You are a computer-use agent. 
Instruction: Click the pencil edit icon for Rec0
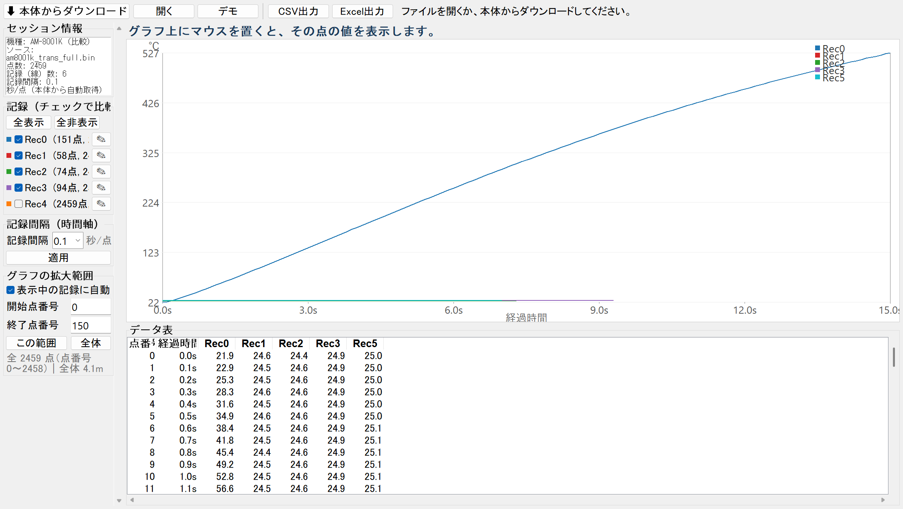tap(101, 139)
